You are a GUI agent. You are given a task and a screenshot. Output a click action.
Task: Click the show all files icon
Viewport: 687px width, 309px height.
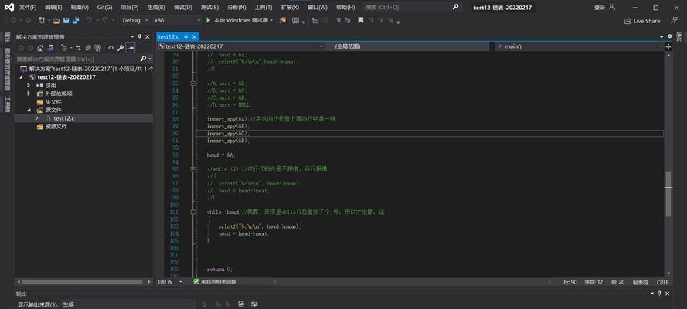[x=98, y=48]
